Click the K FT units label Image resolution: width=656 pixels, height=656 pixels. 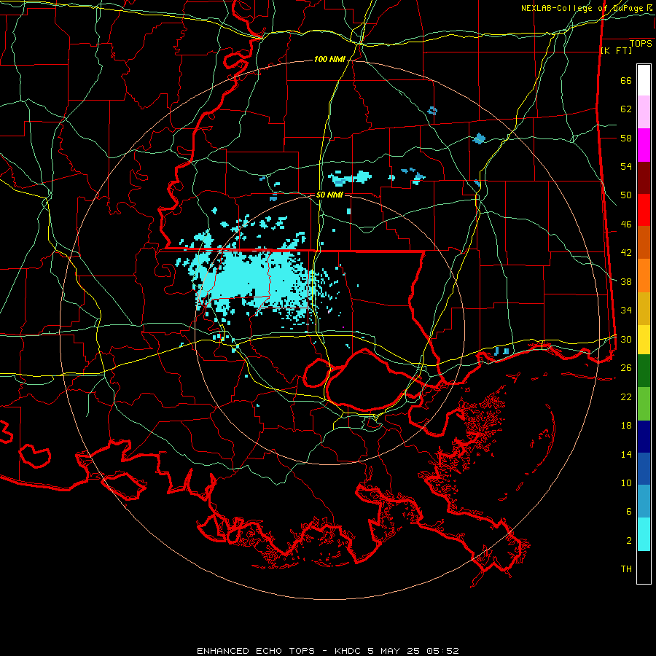(x=616, y=50)
